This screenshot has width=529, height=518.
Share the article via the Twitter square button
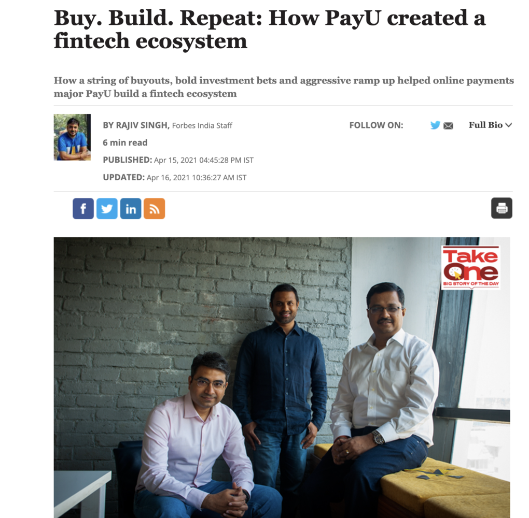click(x=107, y=209)
